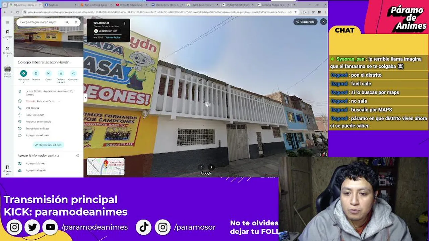Switch to the Facebook tab
This screenshot has width=429, height=241.
[60, 5]
